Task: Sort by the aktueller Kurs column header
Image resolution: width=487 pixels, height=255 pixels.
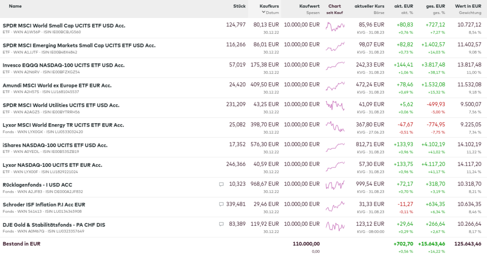Action: click(369, 6)
